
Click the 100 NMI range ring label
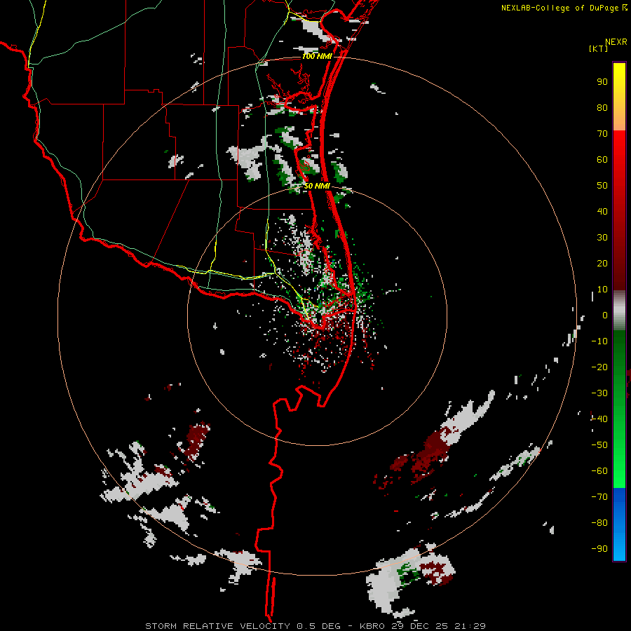coord(317,56)
